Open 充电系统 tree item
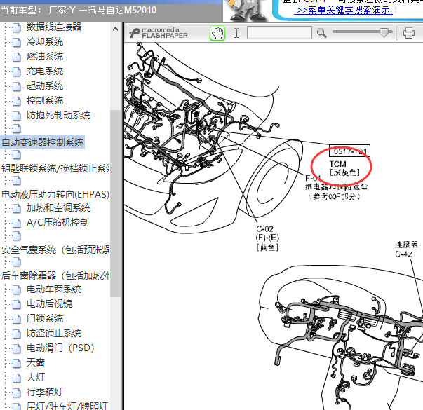Screen dimensions: 423x410 (x=45, y=71)
